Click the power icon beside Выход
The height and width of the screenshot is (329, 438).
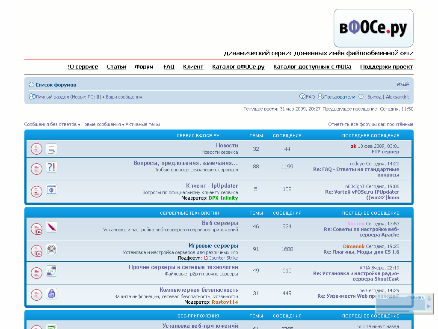[x=361, y=97]
